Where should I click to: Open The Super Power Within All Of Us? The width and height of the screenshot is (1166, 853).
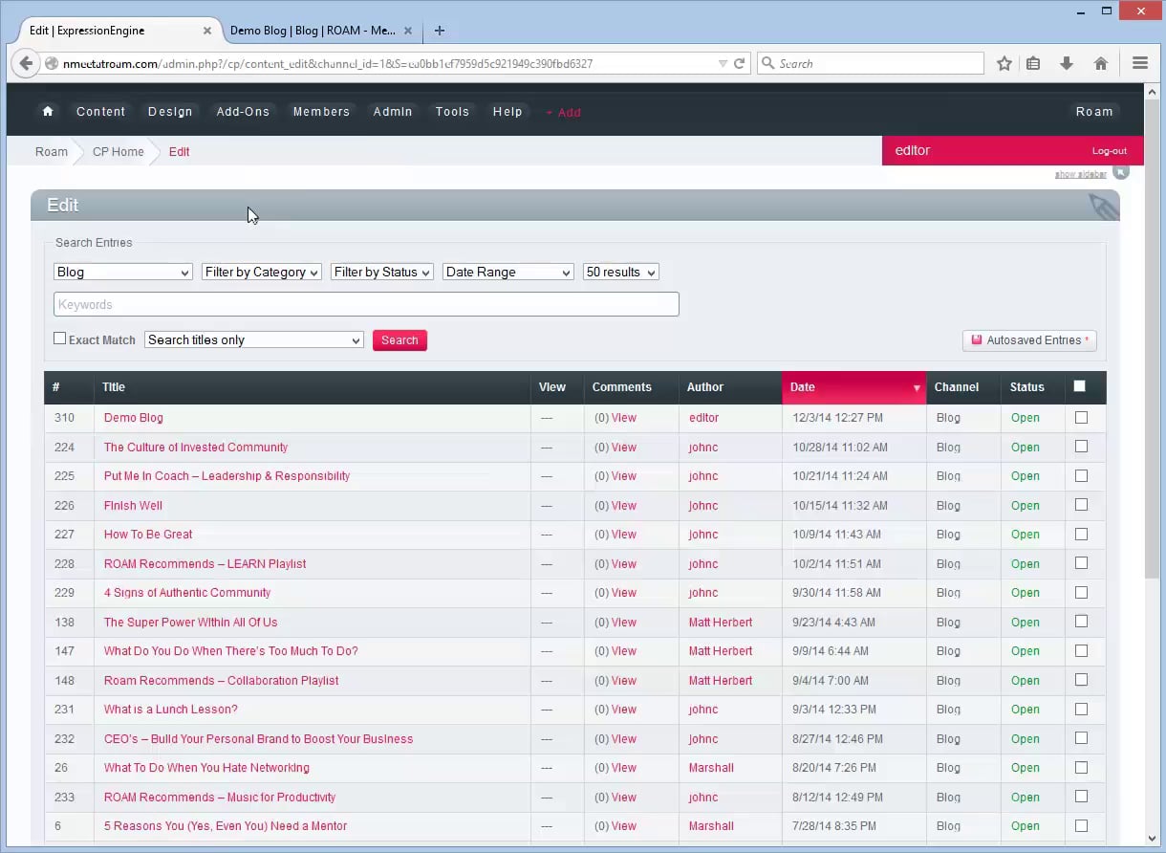click(x=190, y=622)
